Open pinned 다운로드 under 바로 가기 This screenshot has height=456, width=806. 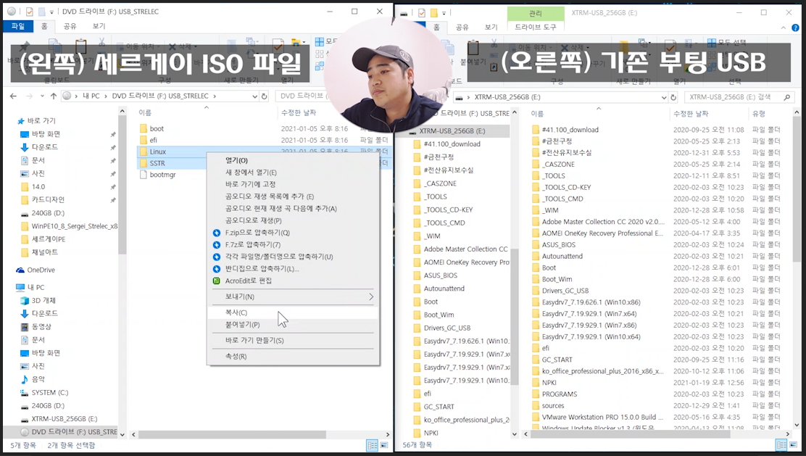click(45, 147)
